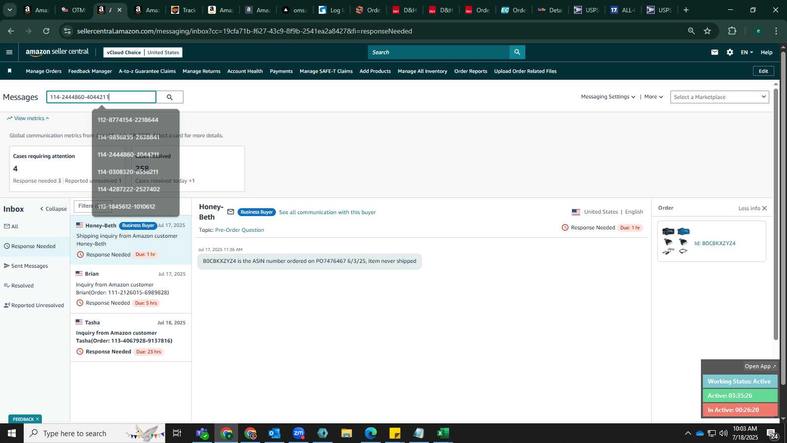Viewport: 787px width, 443px height.
Task: Click the Help link in header
Action: click(766, 52)
